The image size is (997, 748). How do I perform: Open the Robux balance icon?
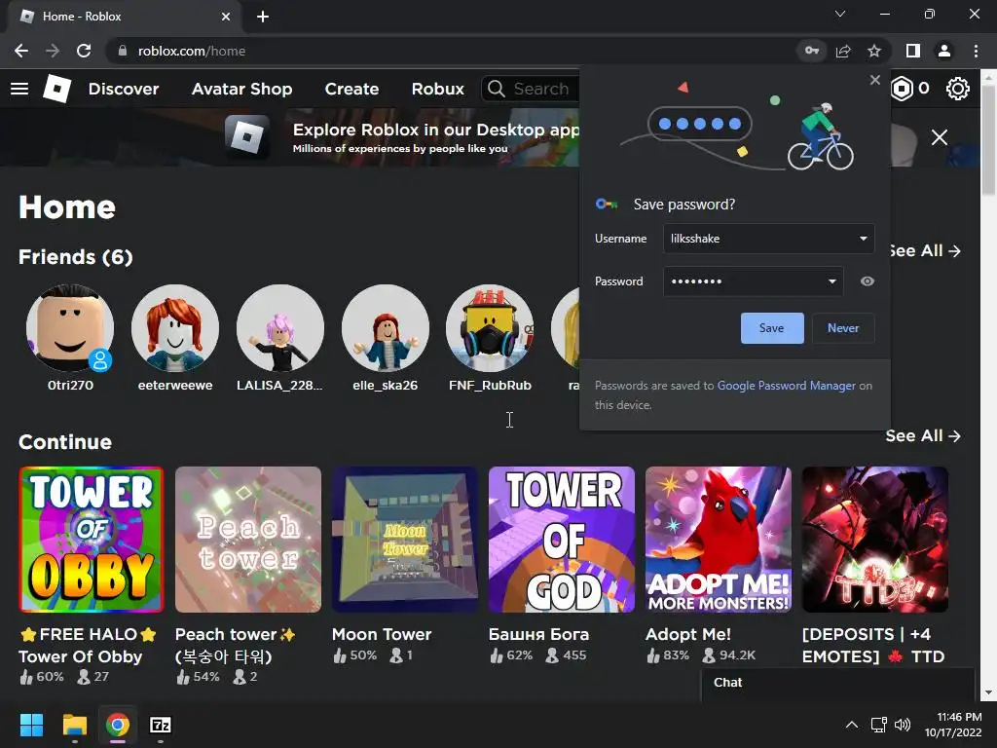902,89
